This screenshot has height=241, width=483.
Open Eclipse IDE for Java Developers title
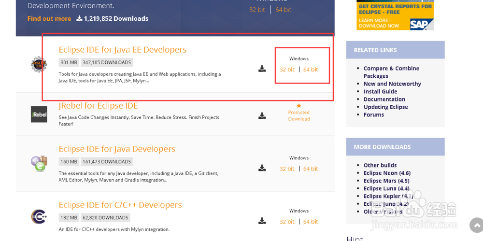point(117,149)
